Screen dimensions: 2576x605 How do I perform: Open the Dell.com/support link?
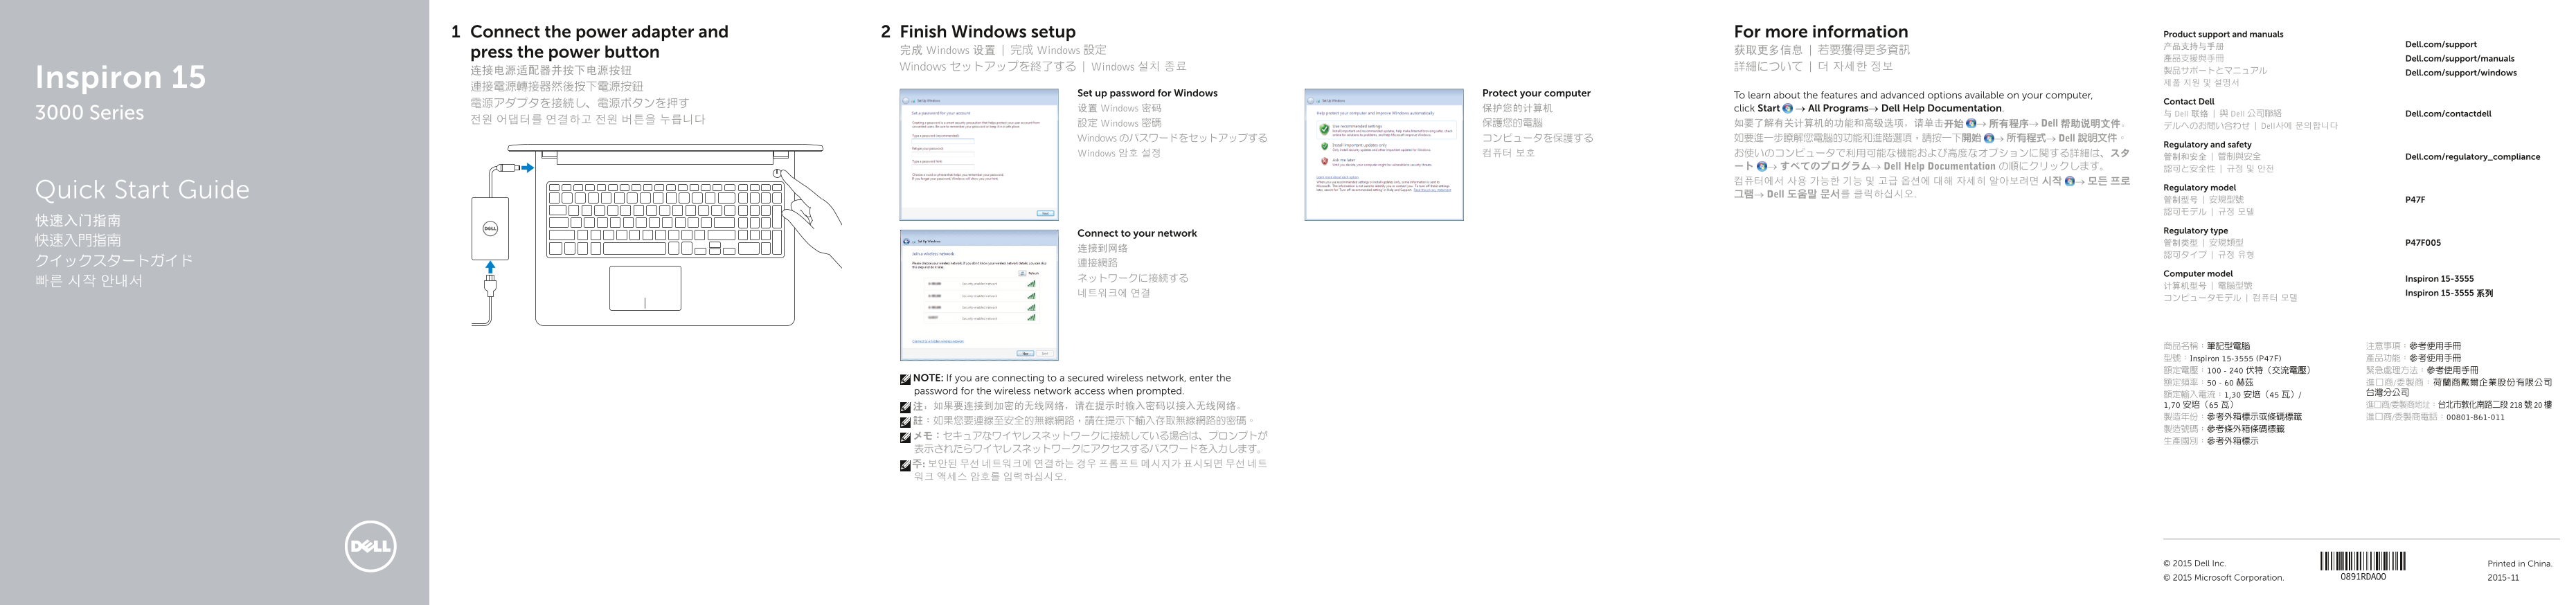(2441, 45)
